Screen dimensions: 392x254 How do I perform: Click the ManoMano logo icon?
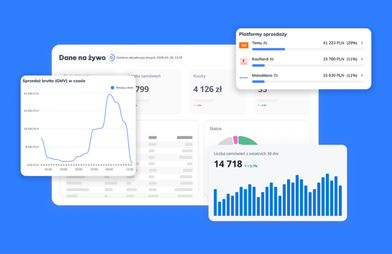[244, 77]
